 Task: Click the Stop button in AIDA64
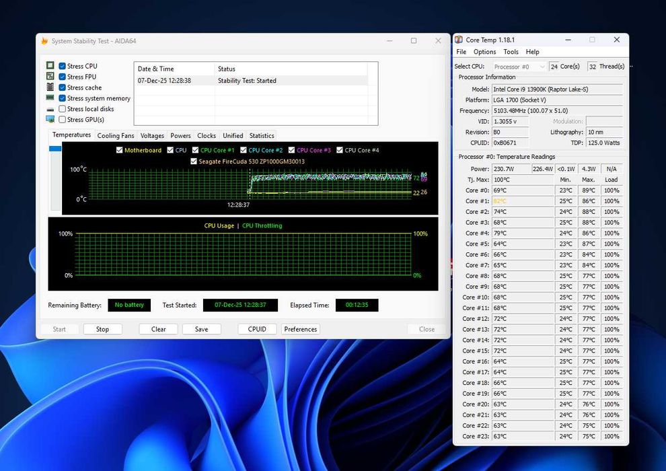click(102, 329)
